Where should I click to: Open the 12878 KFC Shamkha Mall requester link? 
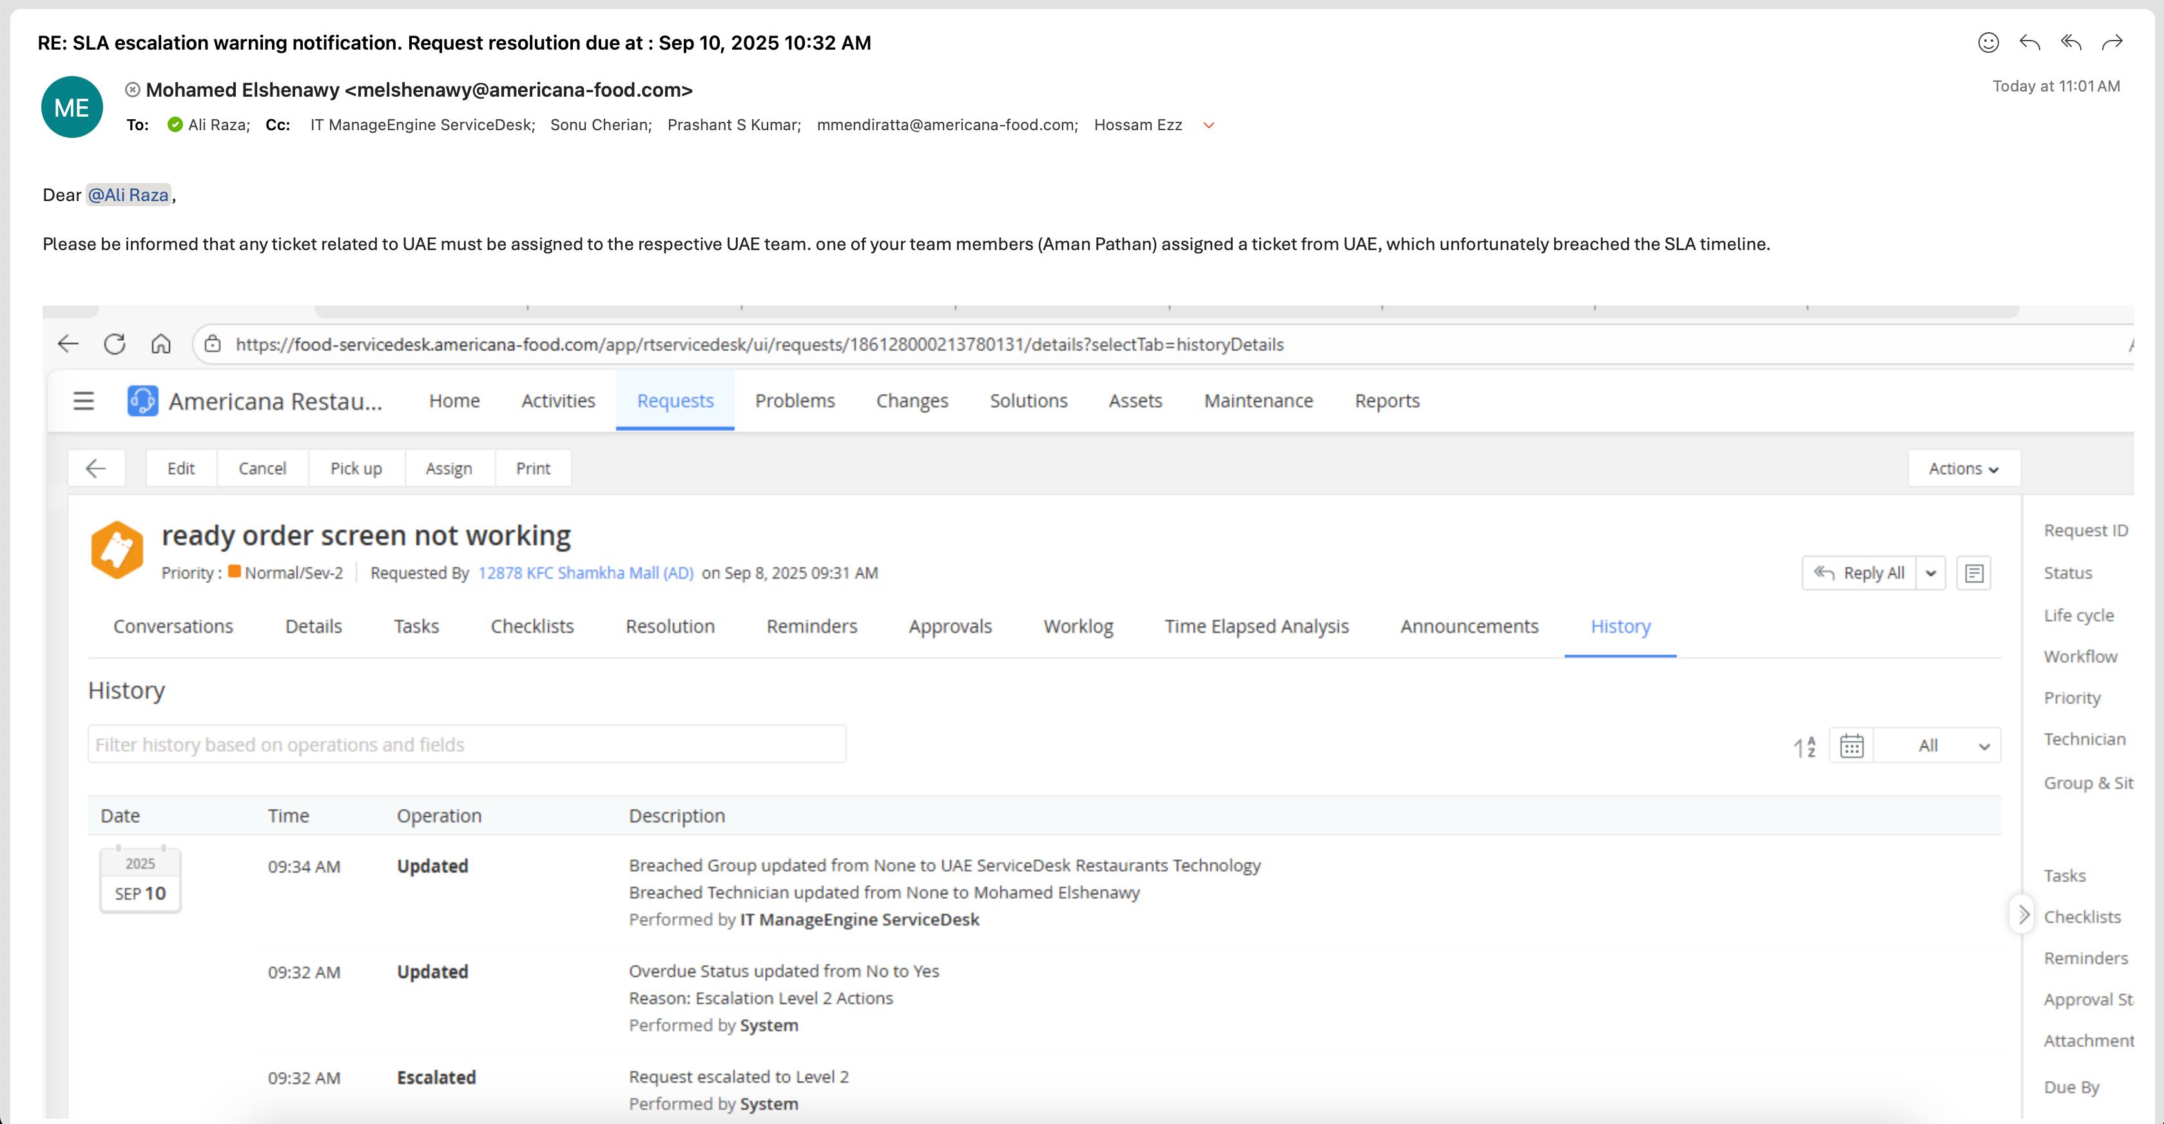pyautogui.click(x=586, y=573)
